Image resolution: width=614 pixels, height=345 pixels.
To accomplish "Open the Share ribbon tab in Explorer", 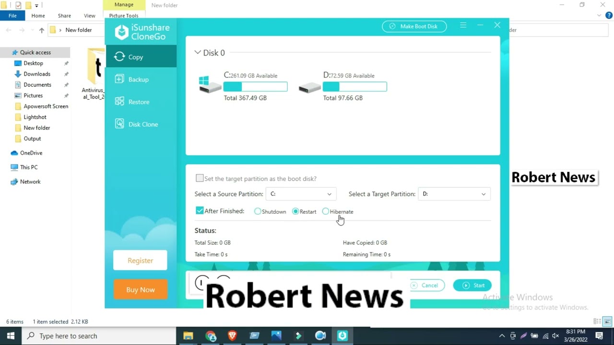I will pyautogui.click(x=64, y=16).
